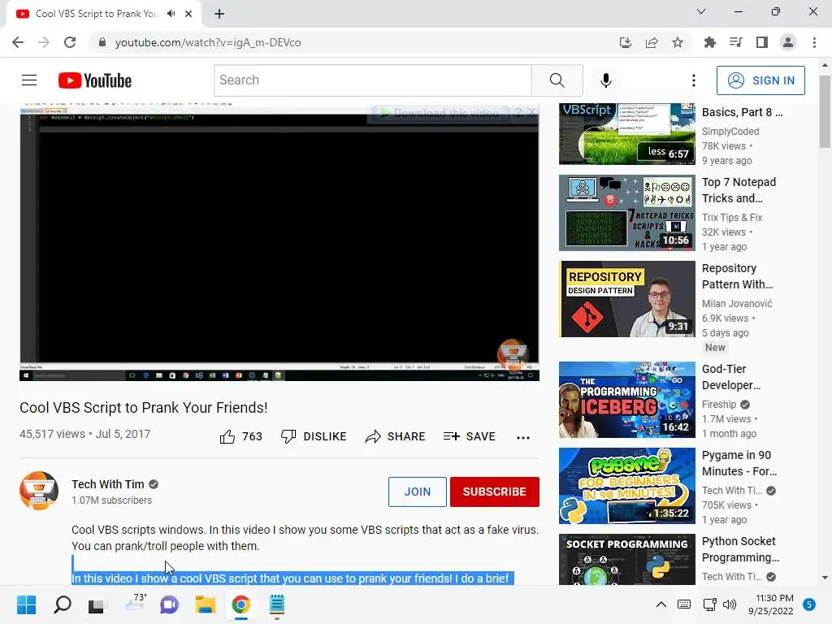Open the SHARE arrow option
Image resolution: width=832 pixels, height=624 pixels.
point(396,436)
